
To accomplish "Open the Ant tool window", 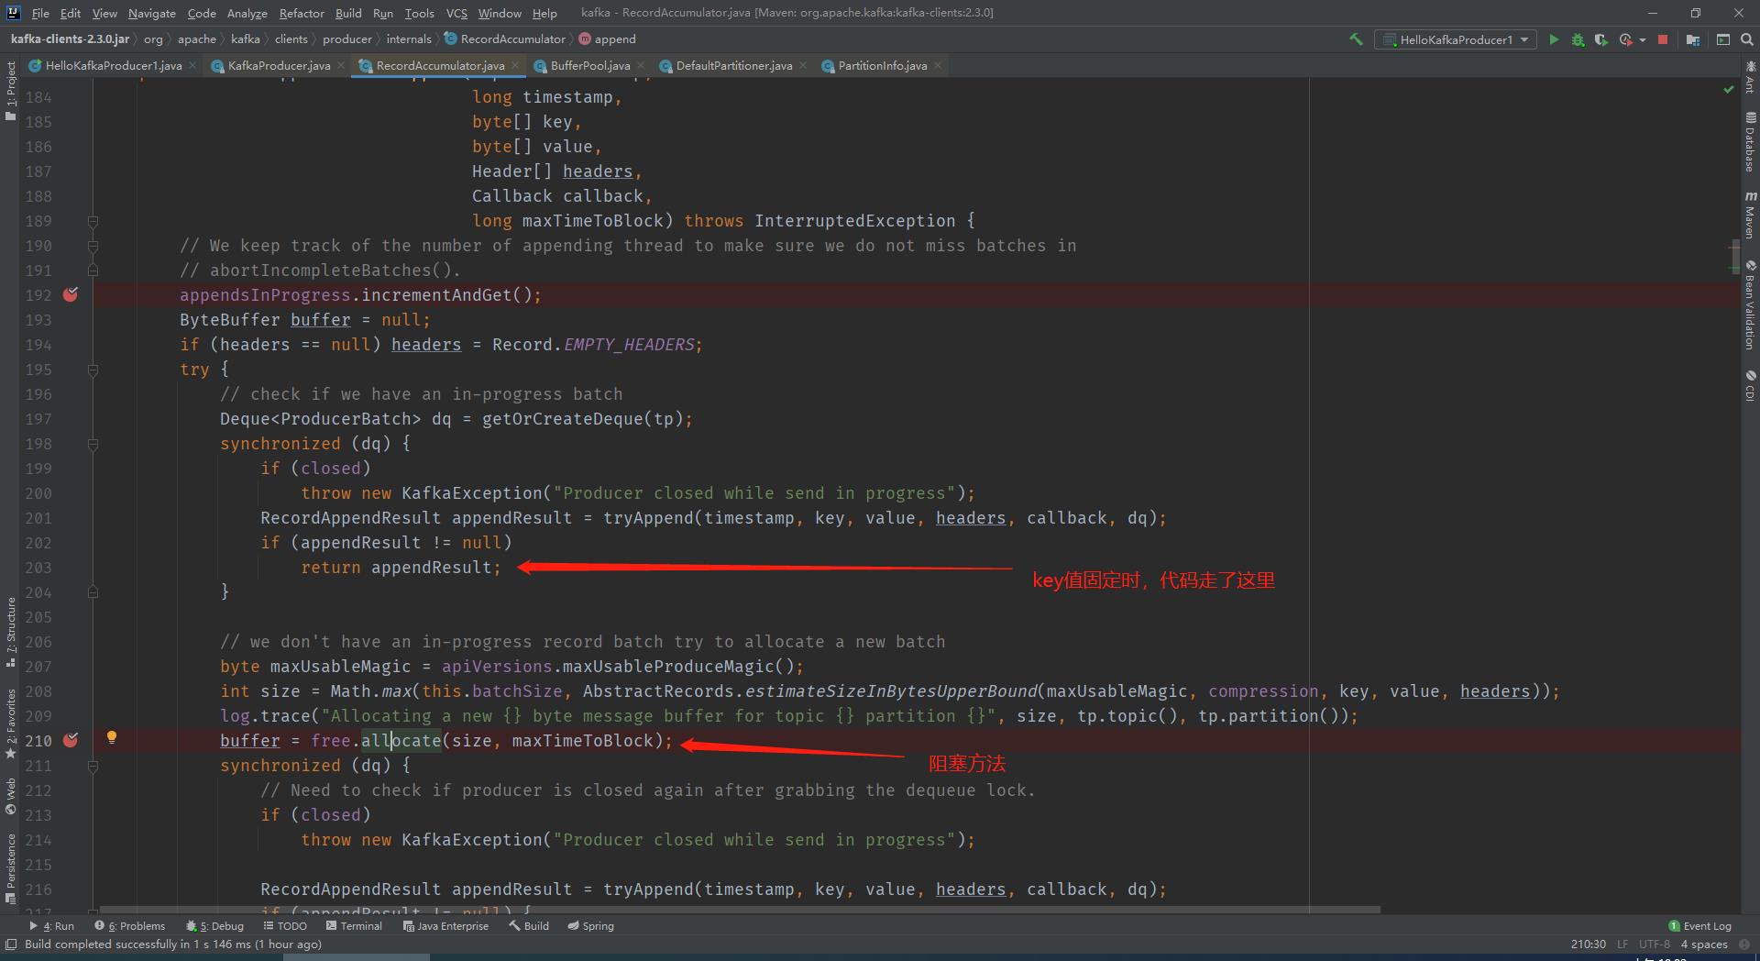I will 1750,78.
